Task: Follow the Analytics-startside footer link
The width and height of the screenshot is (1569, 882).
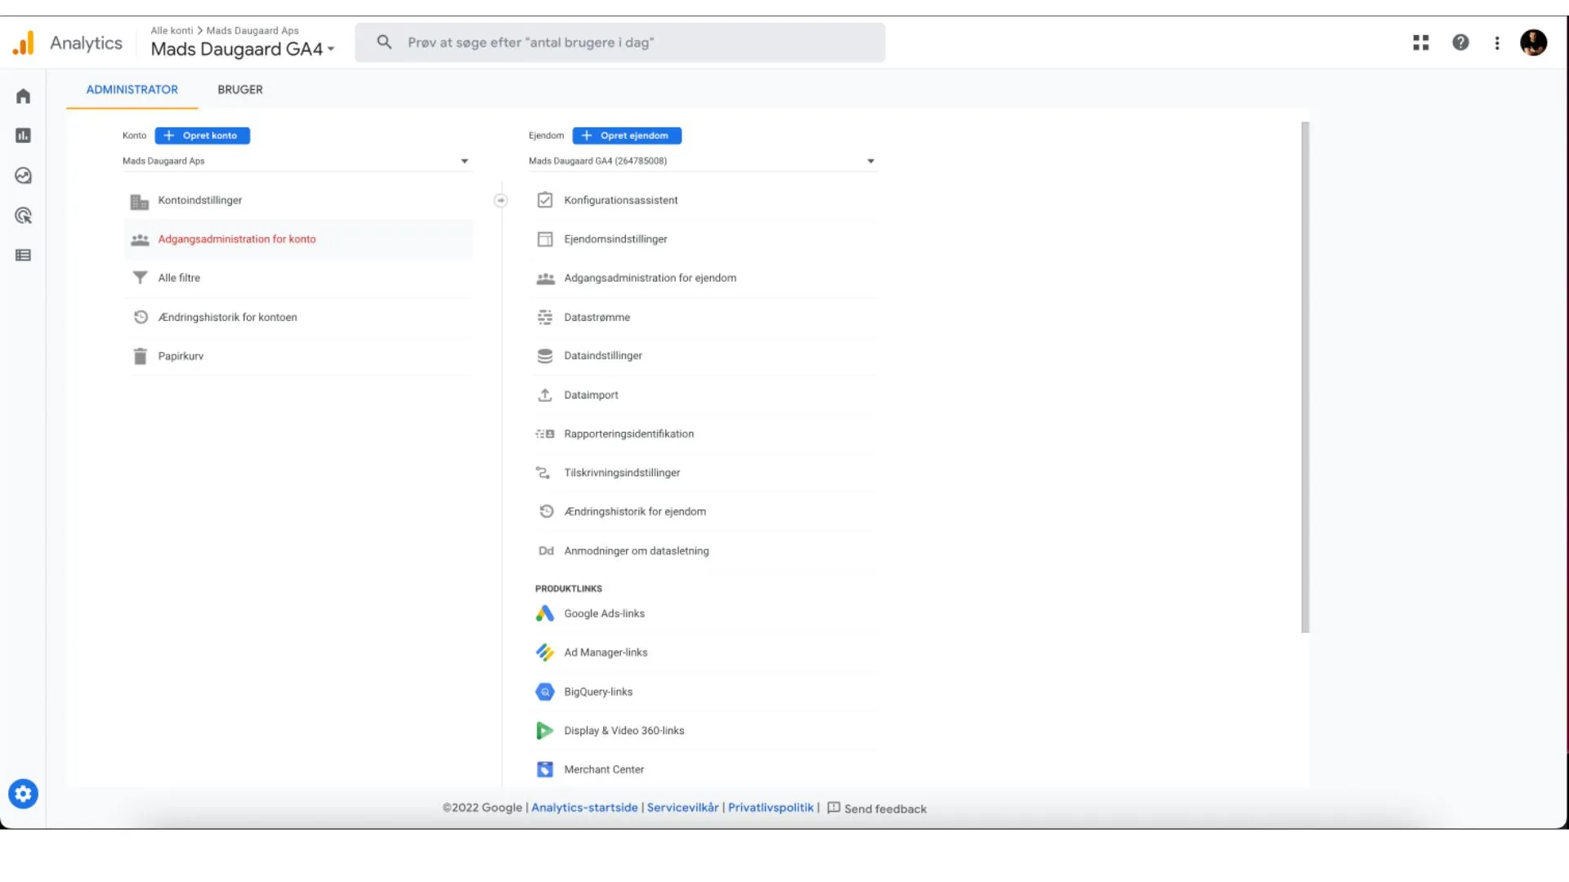Action: 584,808
